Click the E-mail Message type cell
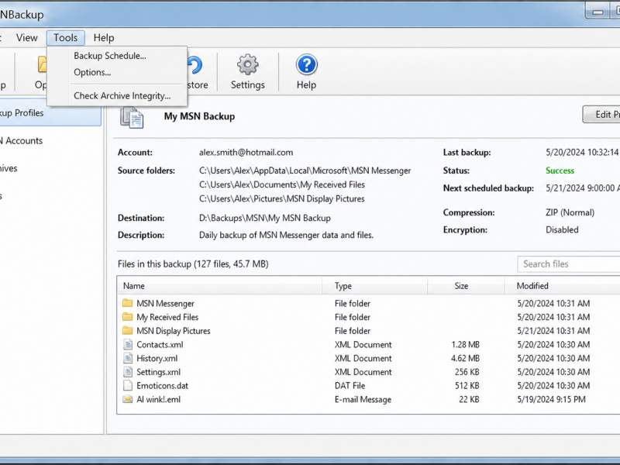This screenshot has height=465, width=620. click(363, 399)
